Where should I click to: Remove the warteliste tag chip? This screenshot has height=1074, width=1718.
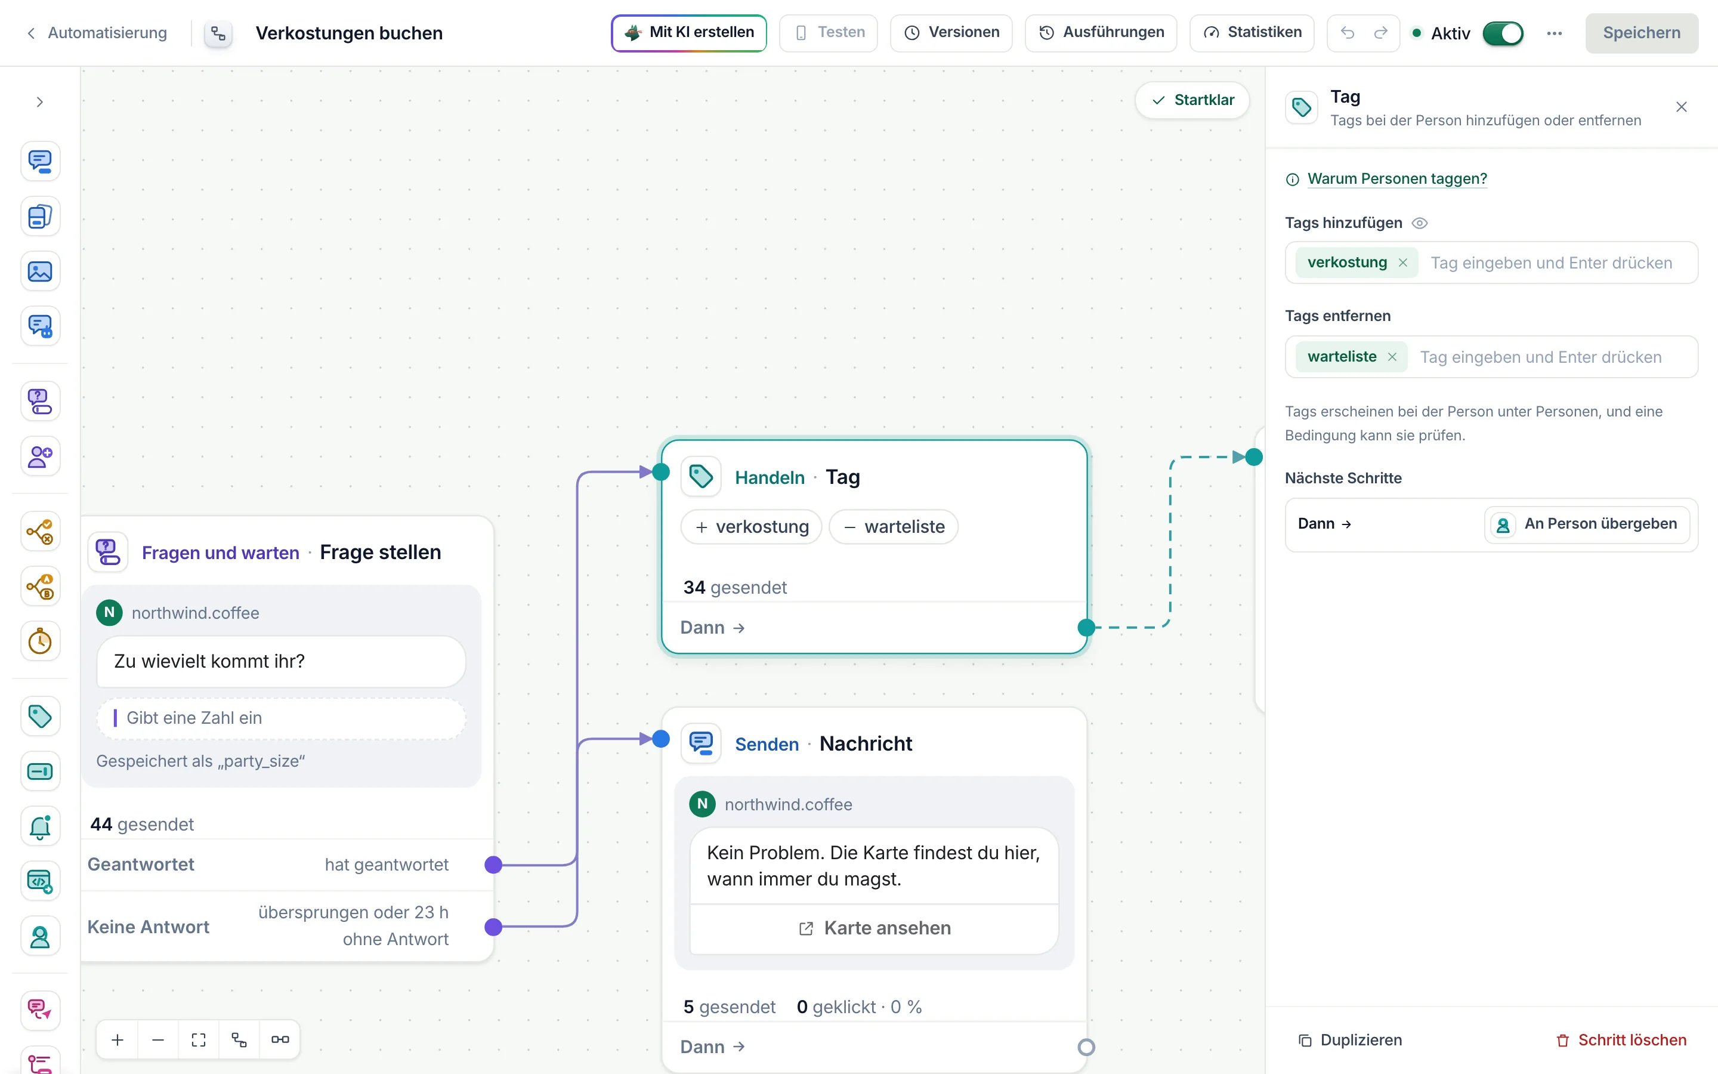tap(1392, 357)
